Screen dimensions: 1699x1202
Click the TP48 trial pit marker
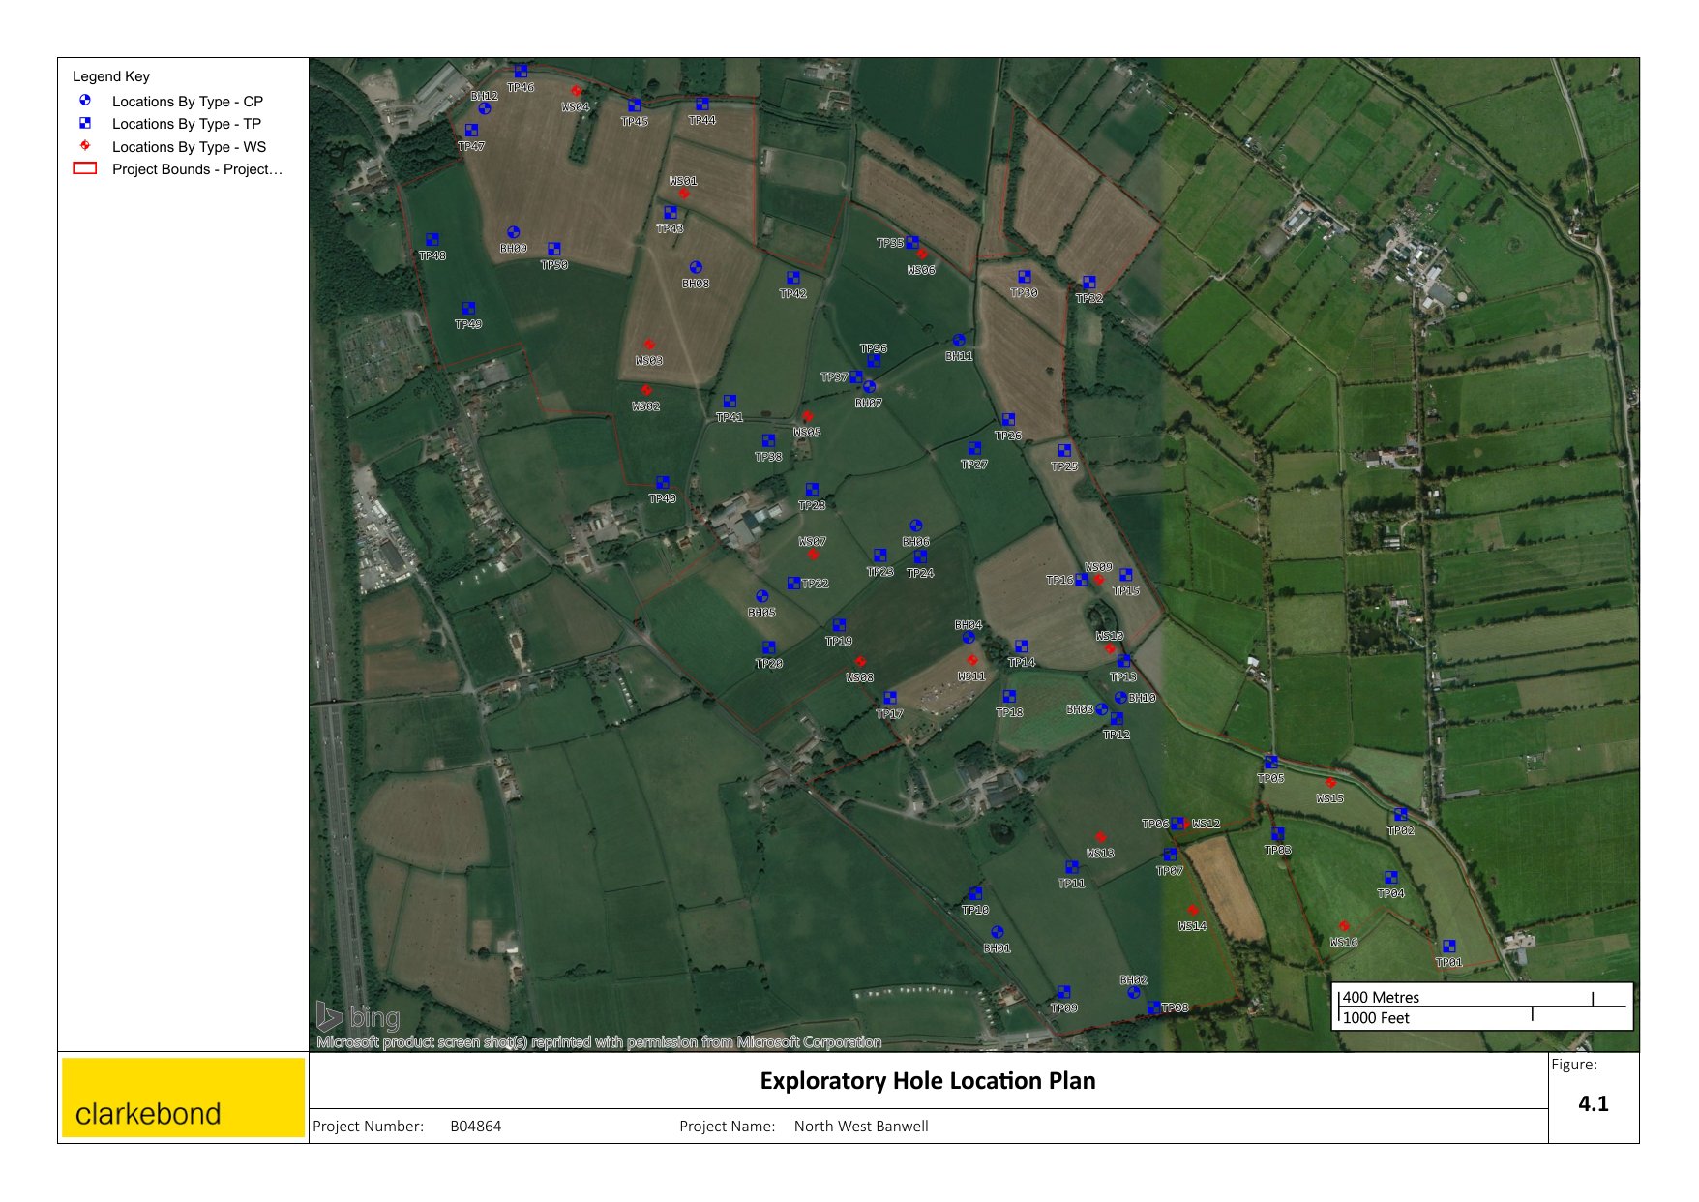click(x=432, y=240)
